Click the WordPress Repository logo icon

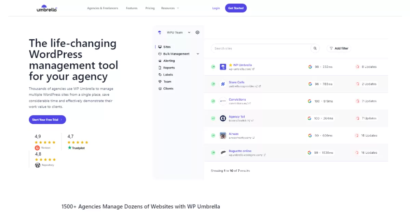point(38,165)
